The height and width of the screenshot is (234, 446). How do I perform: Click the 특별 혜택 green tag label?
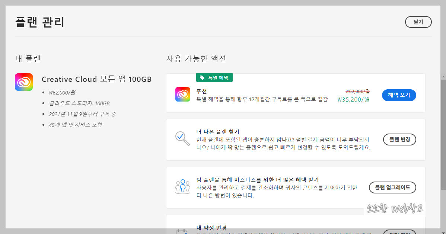214,78
